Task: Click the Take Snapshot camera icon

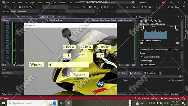Action: click(142, 64)
